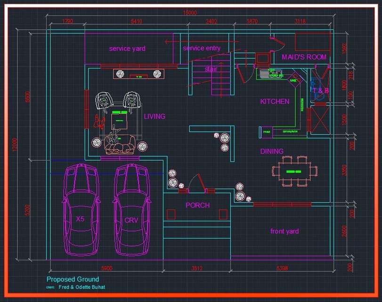Select the client name Fred & Odette Buhat
Viewport: 382px width, 302px height.
point(82,287)
